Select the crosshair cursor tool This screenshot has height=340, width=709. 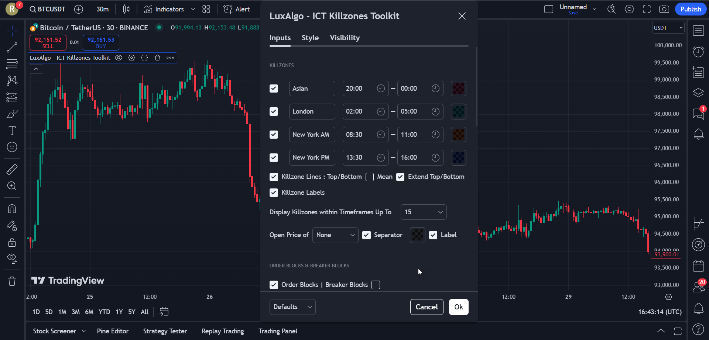coord(12,31)
